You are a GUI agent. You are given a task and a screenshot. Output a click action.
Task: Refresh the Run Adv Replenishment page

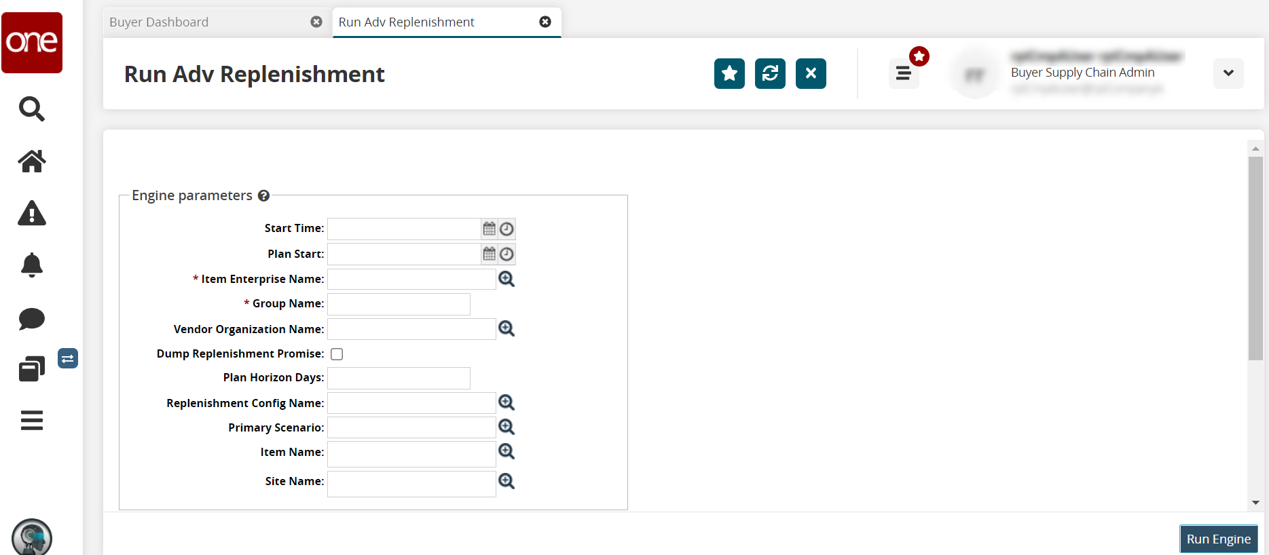click(x=770, y=73)
